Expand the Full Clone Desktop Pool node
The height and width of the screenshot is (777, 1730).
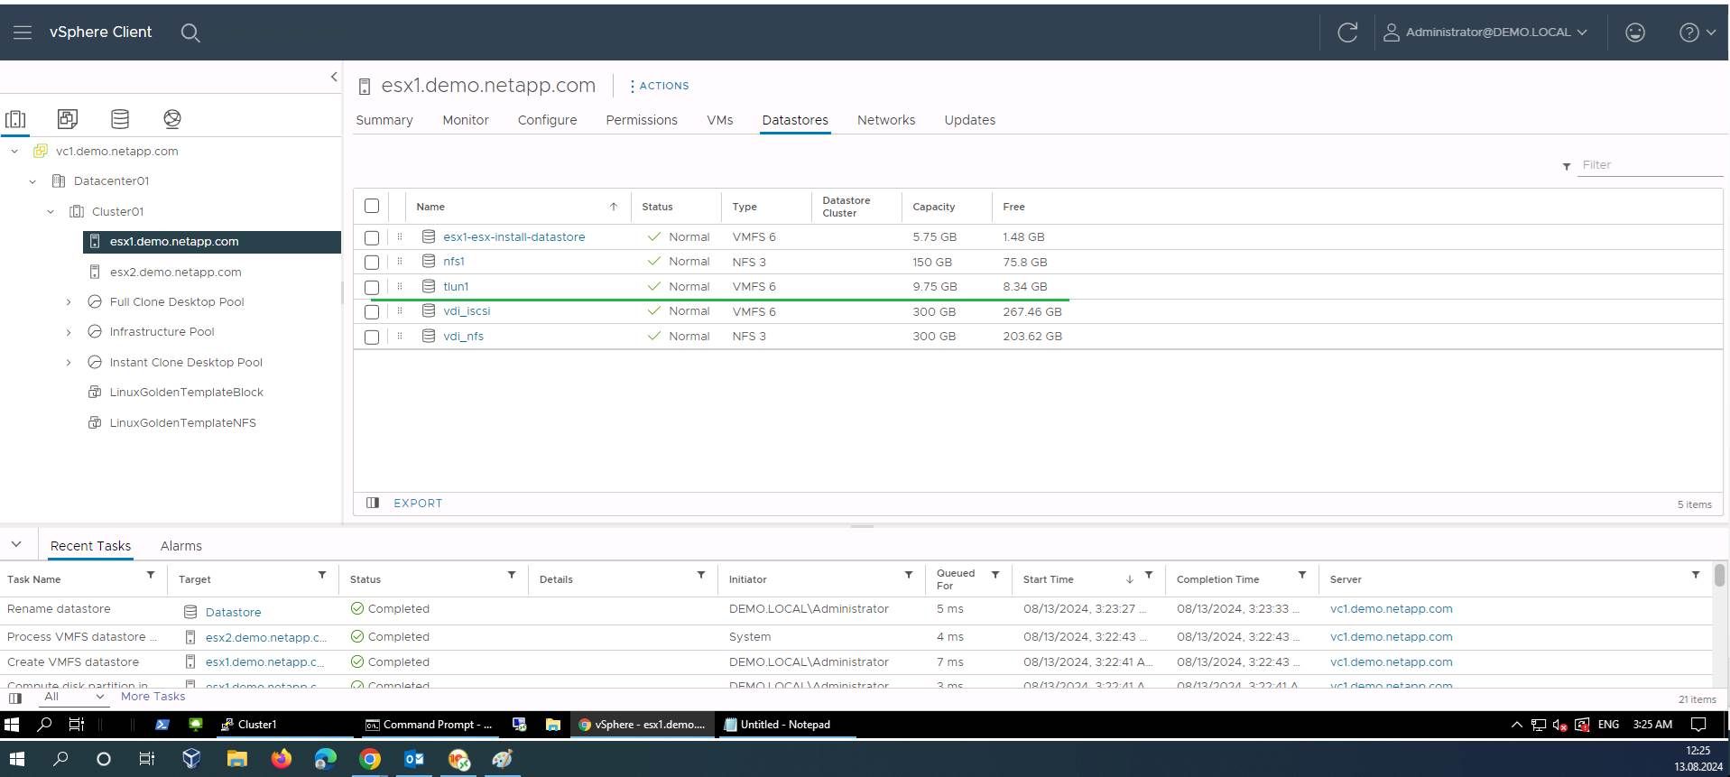[x=69, y=302]
